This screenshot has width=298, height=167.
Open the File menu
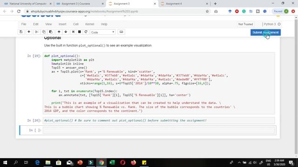(24, 24)
